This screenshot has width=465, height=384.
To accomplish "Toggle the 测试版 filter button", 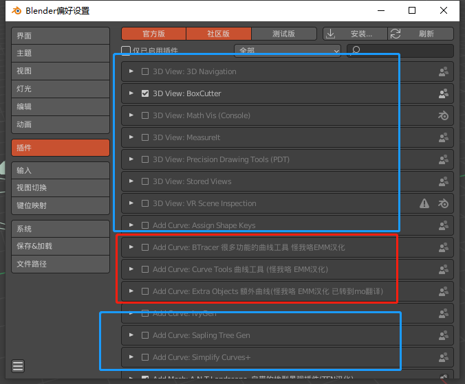I will (284, 34).
